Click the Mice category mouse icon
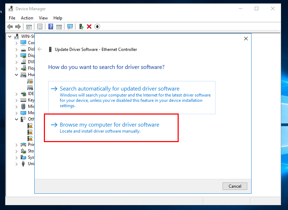 click(x=23, y=106)
